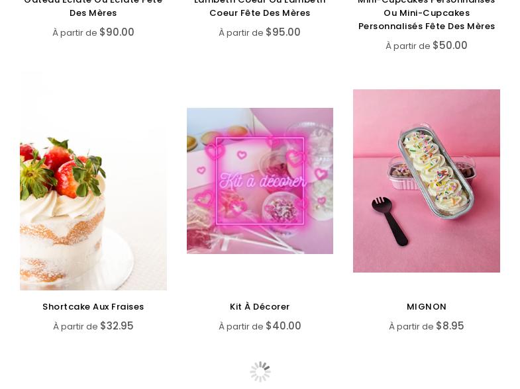Click the Kit À Décorer title link
The image size is (520, 389).
260,306
